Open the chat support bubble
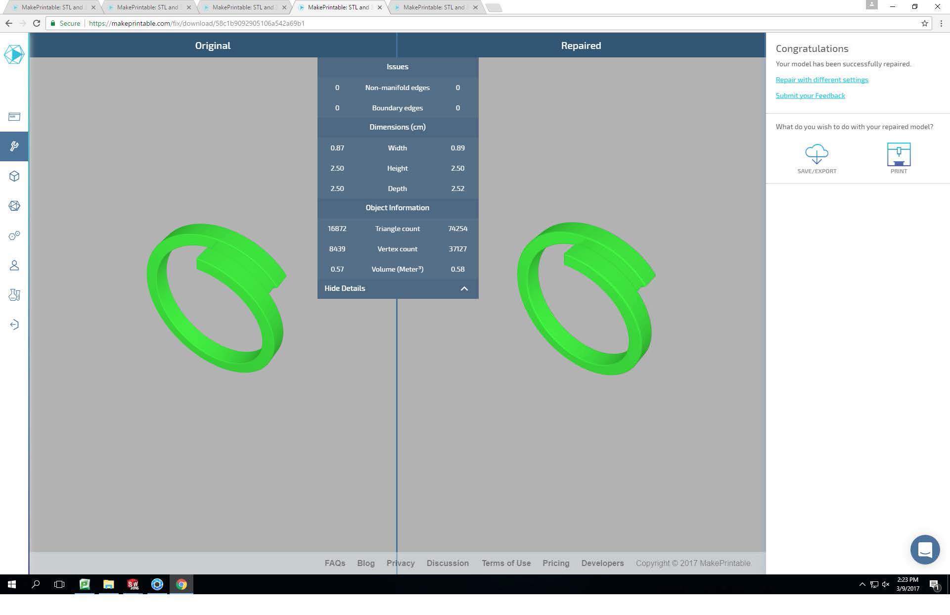This screenshot has height=615, width=950. coord(924,549)
